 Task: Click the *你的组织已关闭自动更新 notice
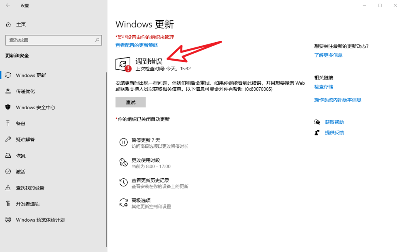[x=143, y=119]
